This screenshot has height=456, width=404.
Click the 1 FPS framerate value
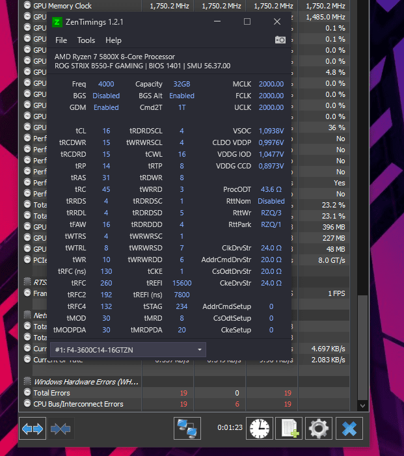tap(336, 293)
